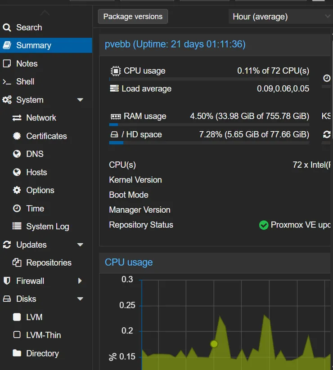Click the Shell terminal prompt icon
Image resolution: width=333 pixels, height=370 pixels.
click(x=7, y=82)
